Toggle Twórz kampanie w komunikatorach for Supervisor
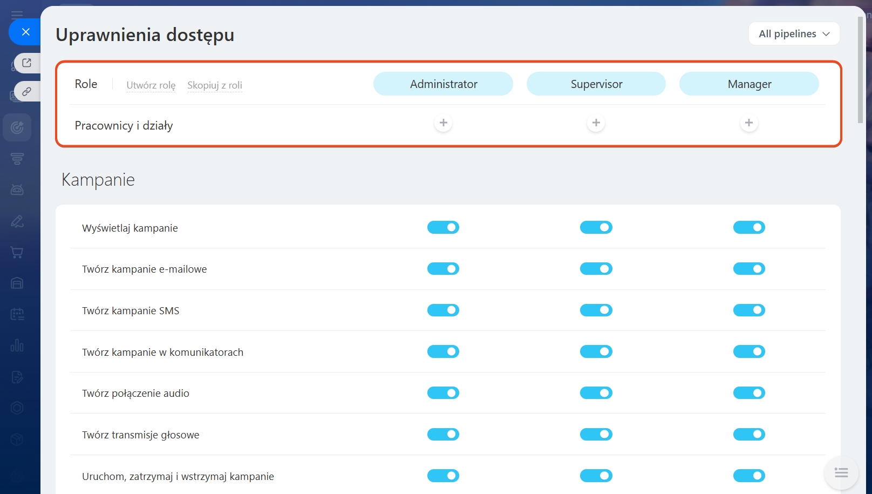Image resolution: width=872 pixels, height=494 pixels. (596, 351)
